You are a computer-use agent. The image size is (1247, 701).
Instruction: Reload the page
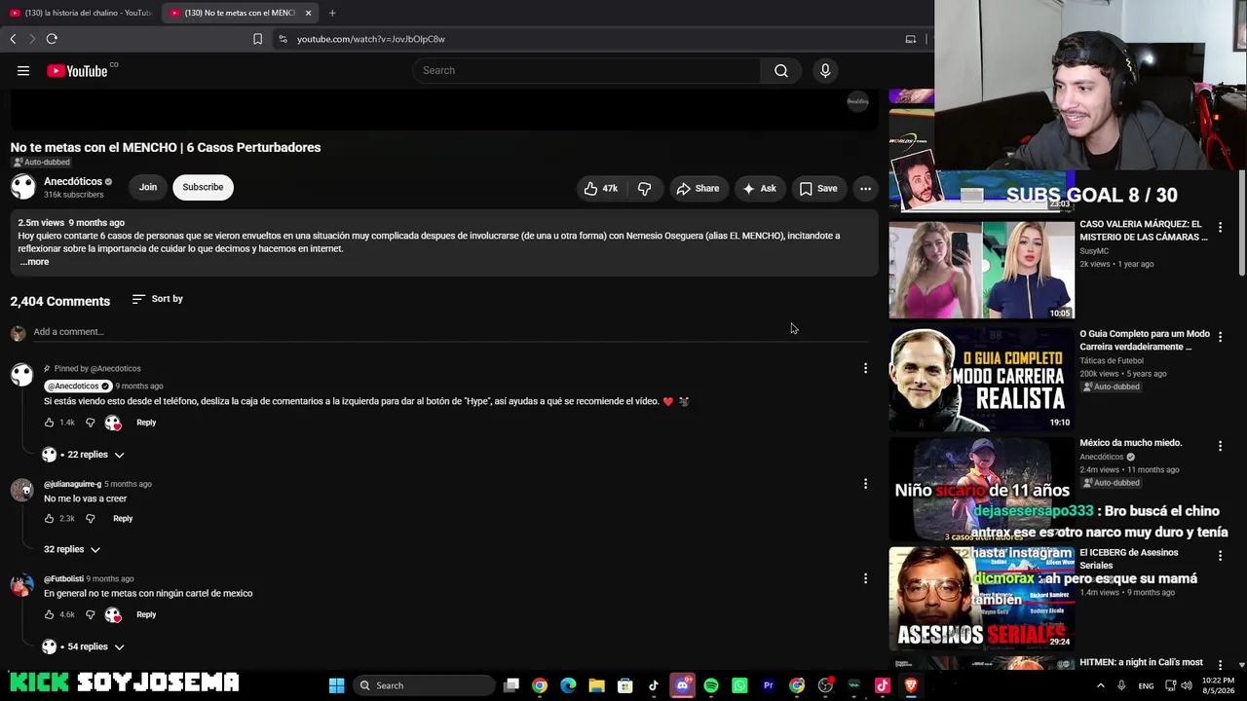point(52,39)
